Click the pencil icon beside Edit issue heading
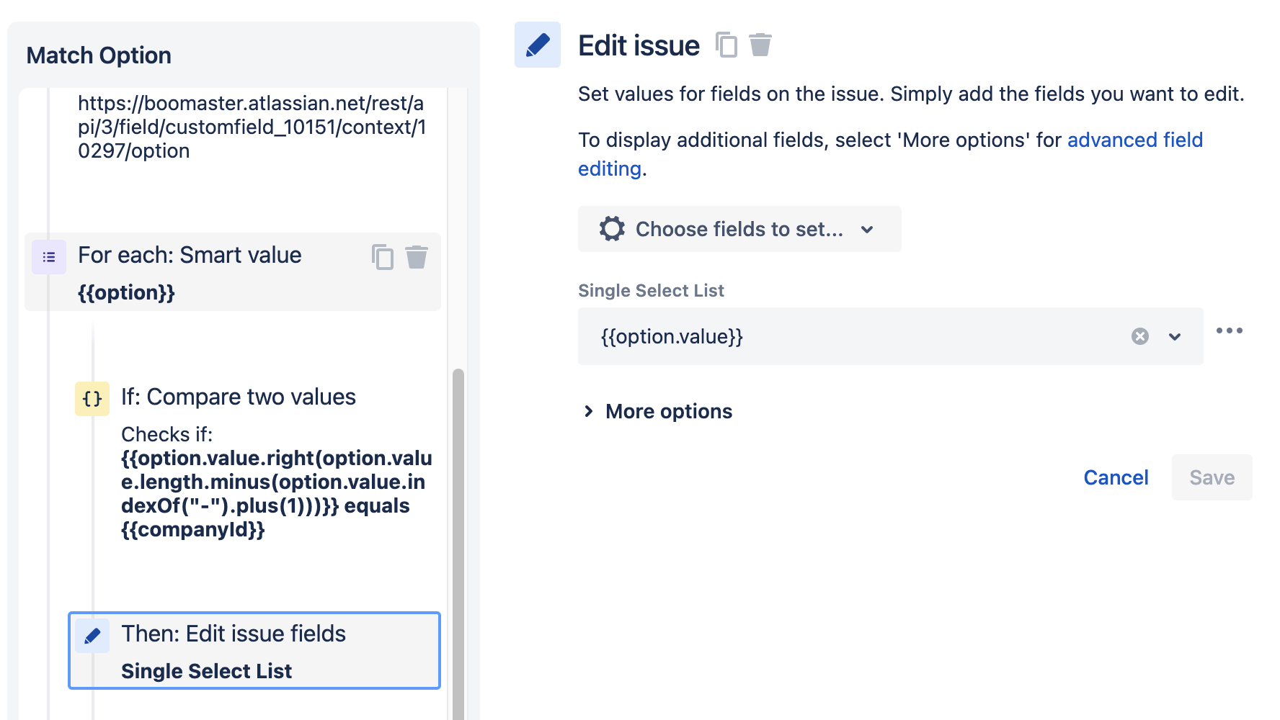This screenshot has width=1280, height=720. click(537, 45)
